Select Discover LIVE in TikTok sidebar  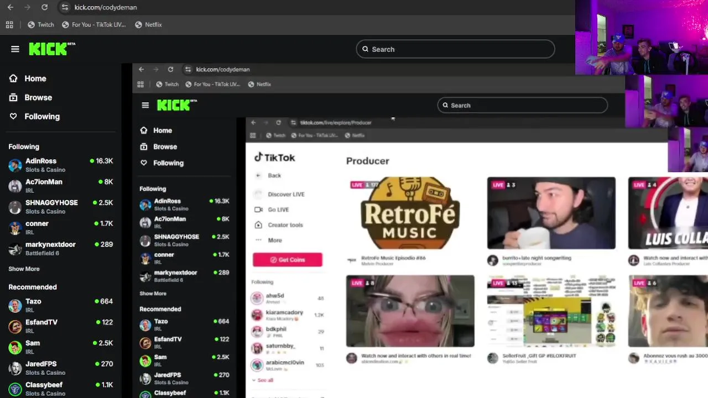coord(286,194)
